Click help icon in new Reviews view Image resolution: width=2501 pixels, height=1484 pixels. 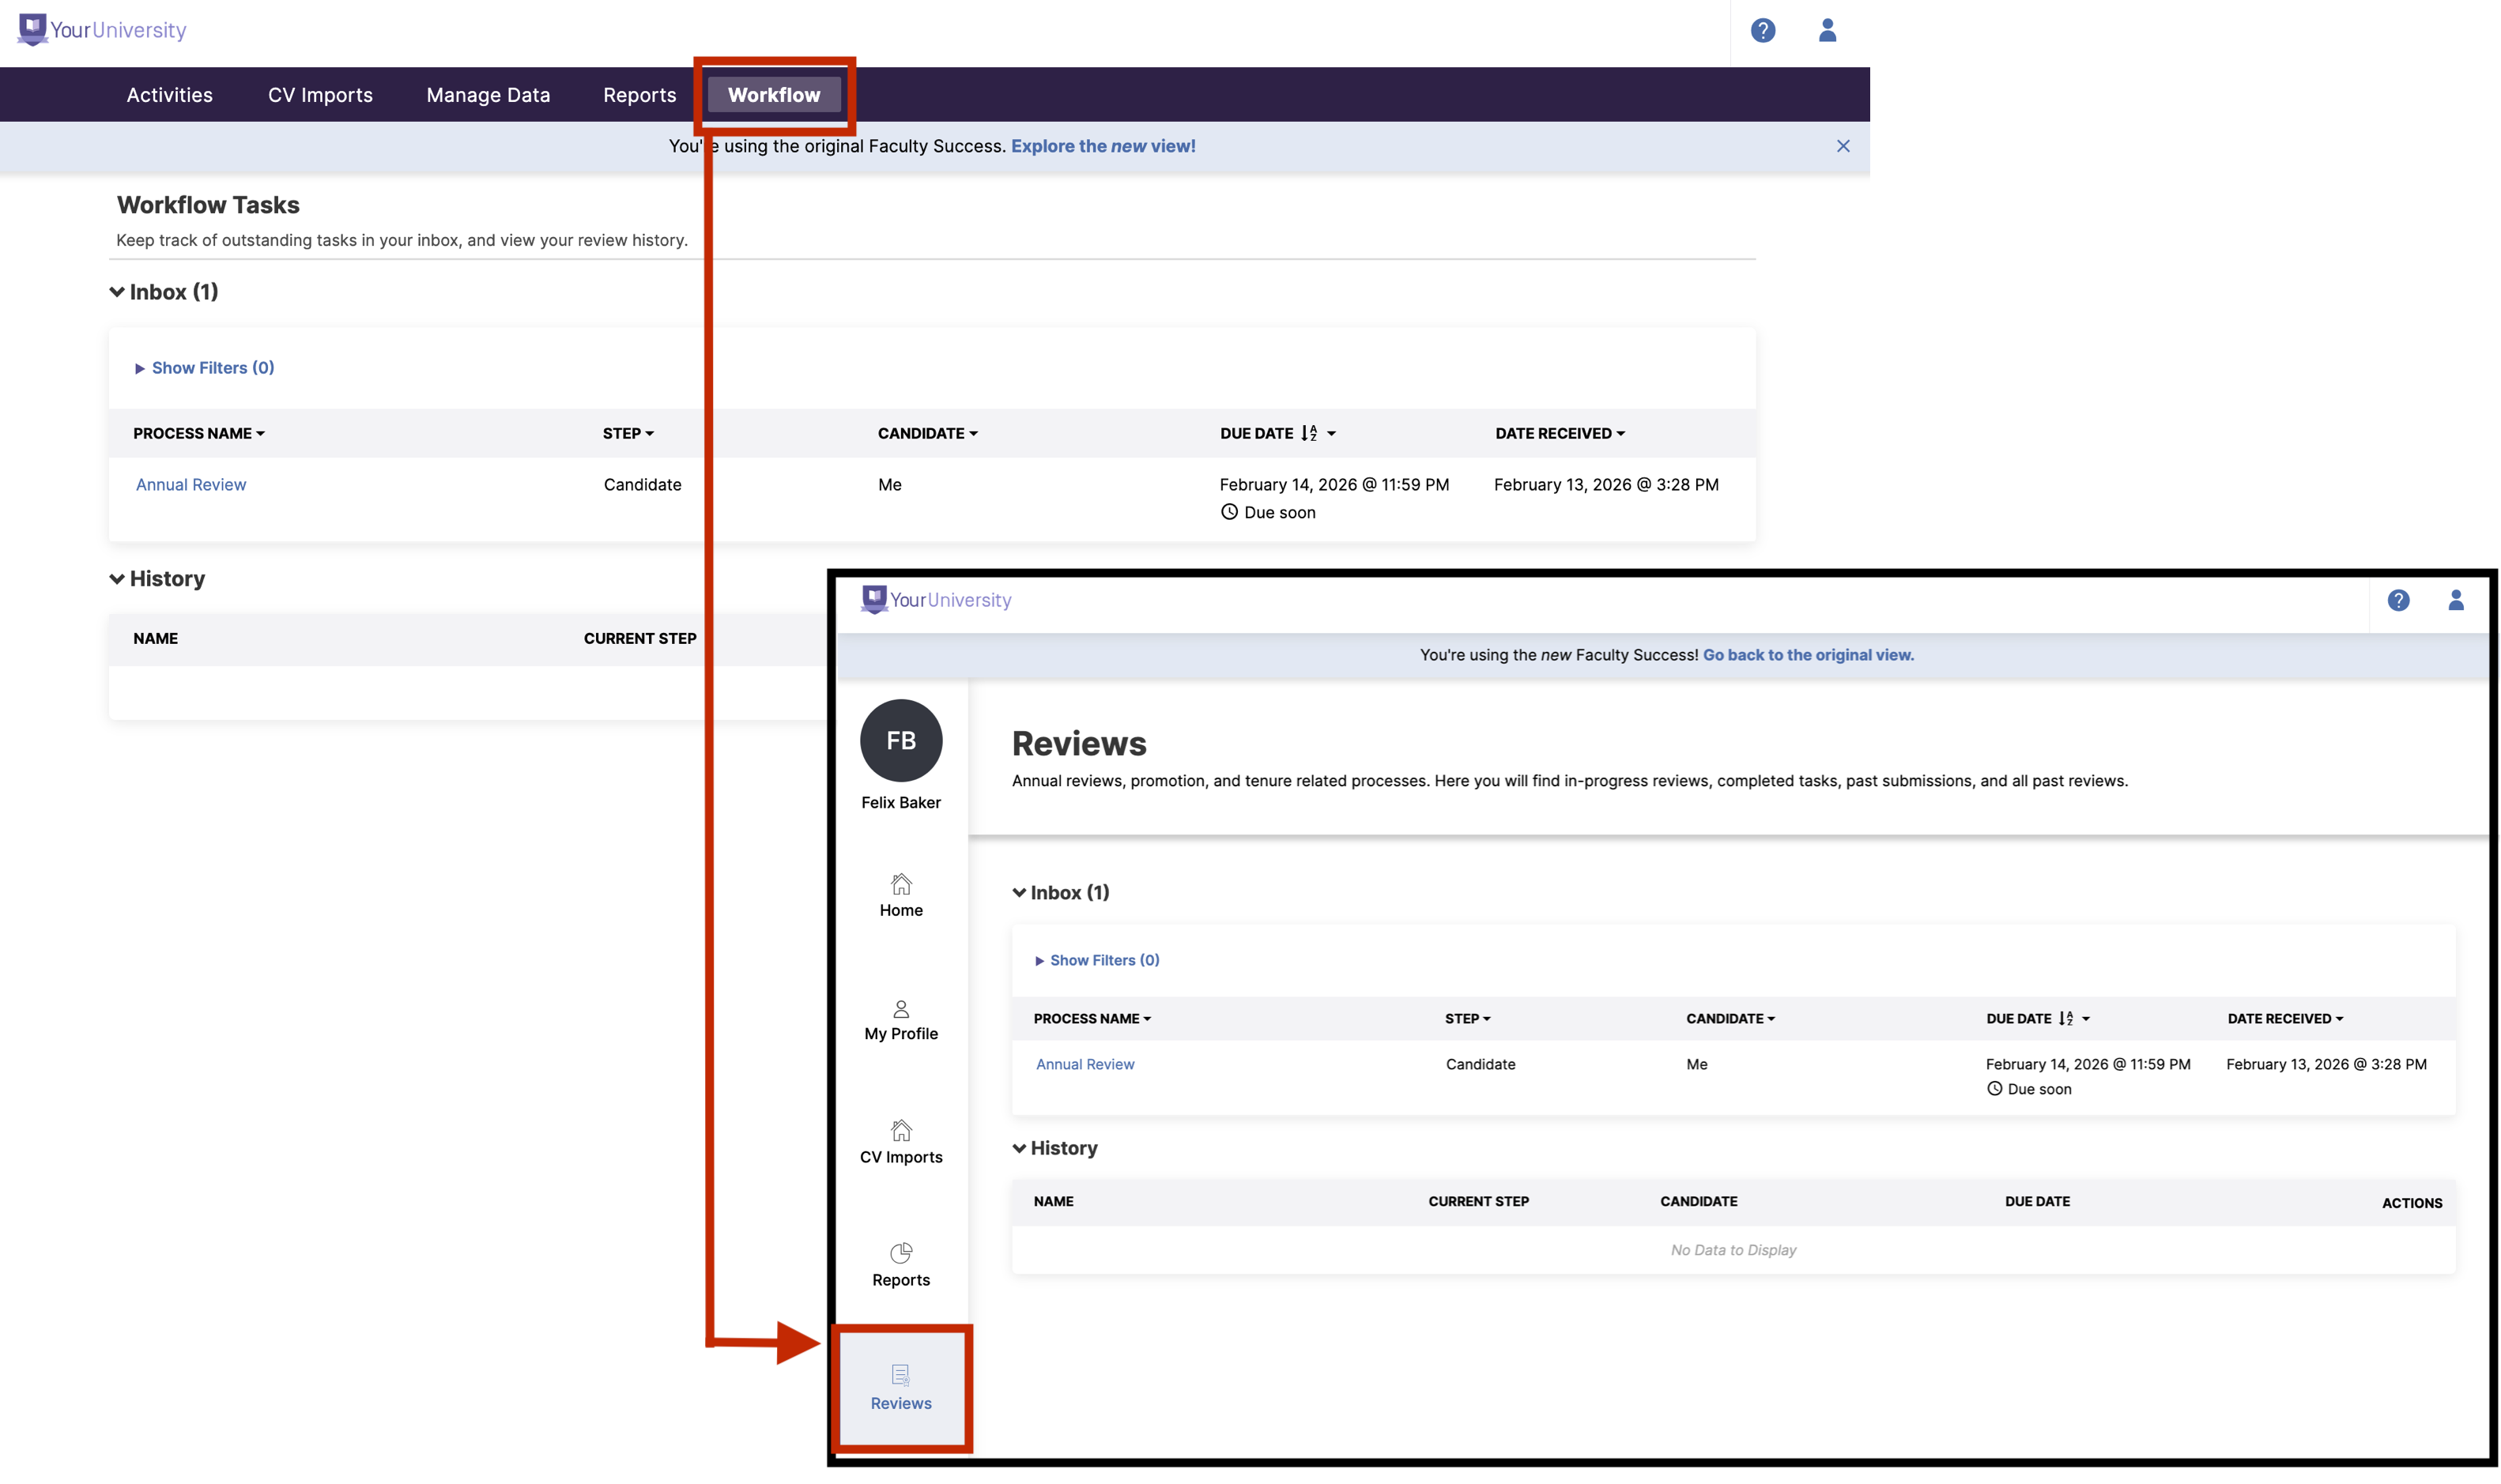[x=2398, y=600]
